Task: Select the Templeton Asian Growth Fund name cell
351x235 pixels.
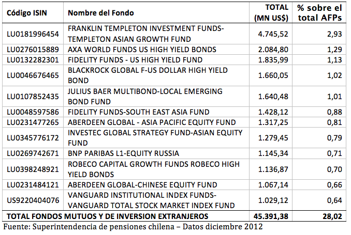Action: point(146,34)
